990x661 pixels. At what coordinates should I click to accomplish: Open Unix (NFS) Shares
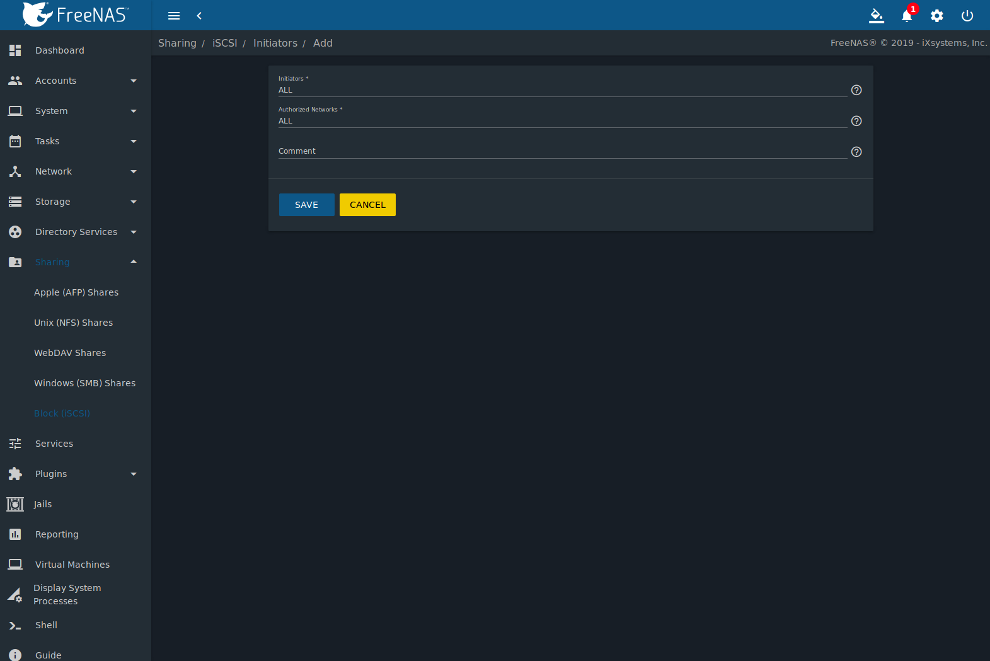click(74, 323)
